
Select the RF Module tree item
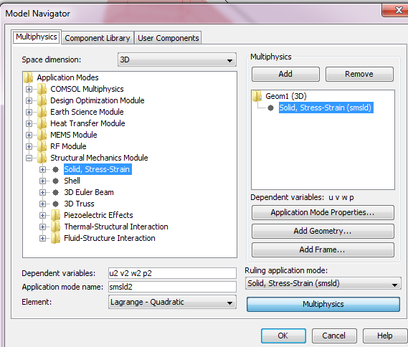[x=68, y=146]
